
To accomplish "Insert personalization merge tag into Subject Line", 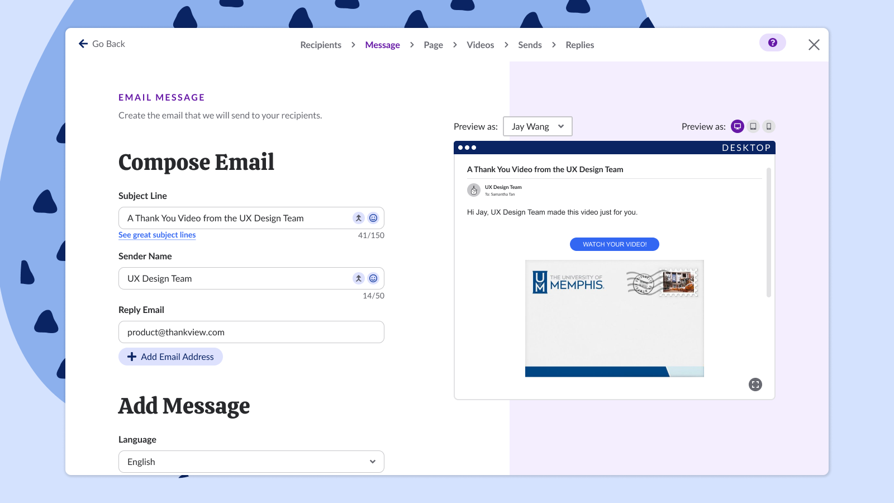I will coord(358,218).
